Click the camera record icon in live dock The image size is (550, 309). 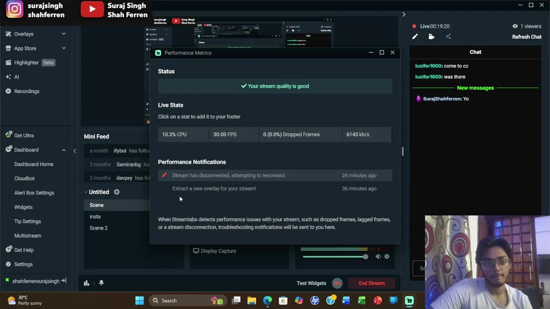(431, 37)
